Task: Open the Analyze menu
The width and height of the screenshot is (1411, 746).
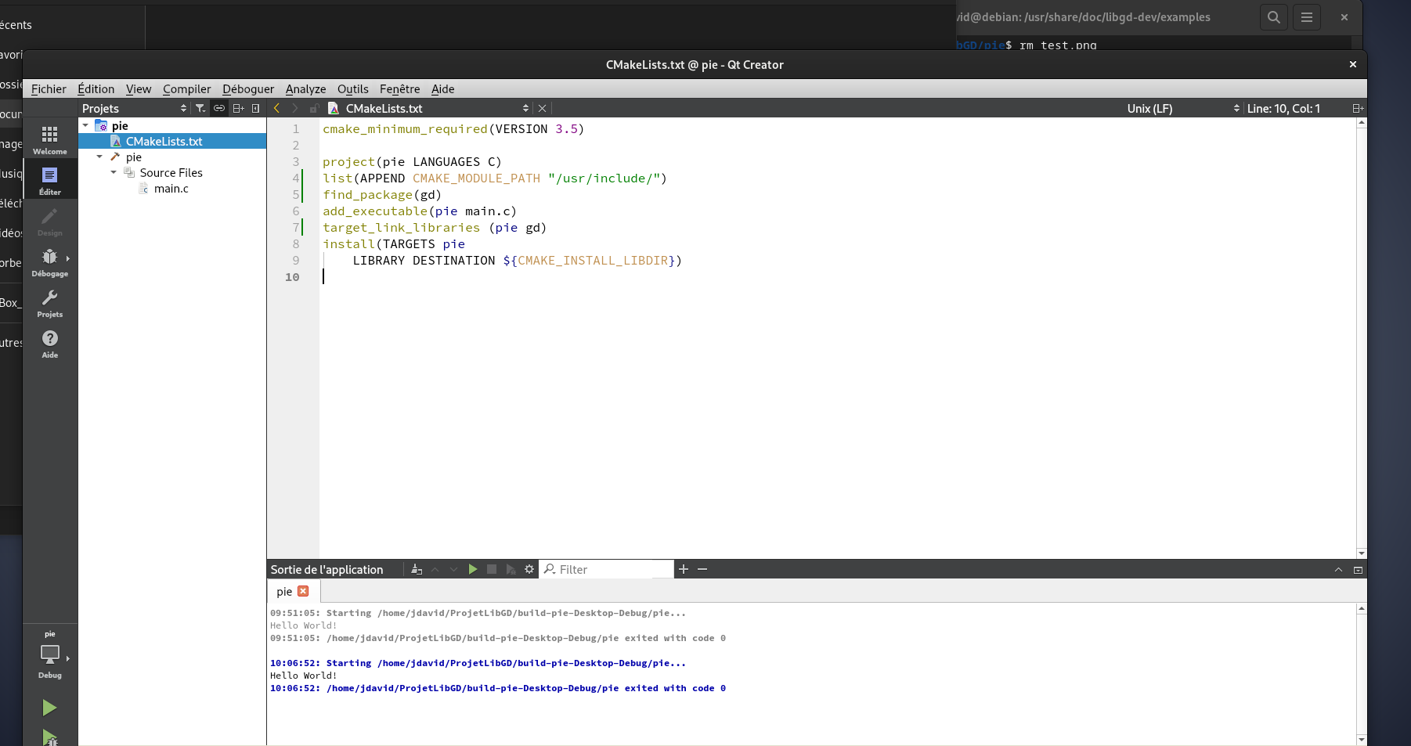Action: [x=305, y=88]
